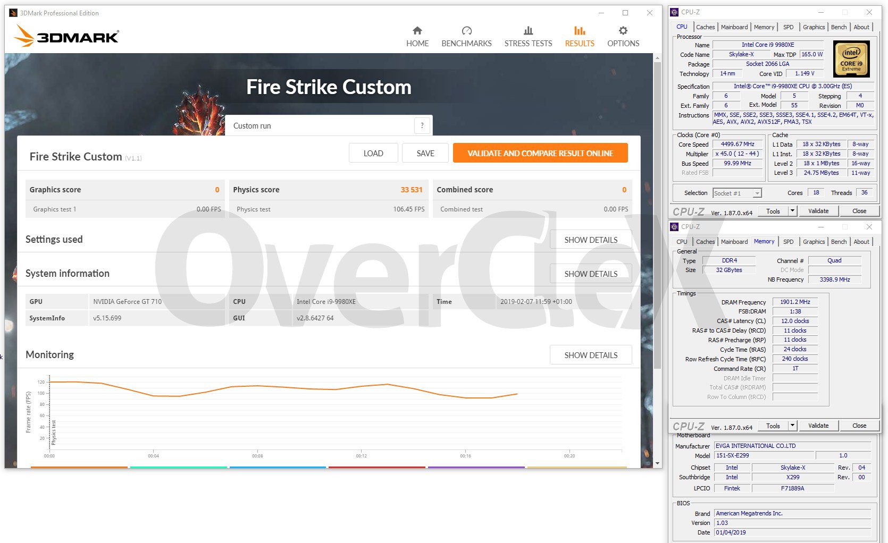Click Validate in top CPU-Z window
The image size is (888, 543).
point(818,211)
